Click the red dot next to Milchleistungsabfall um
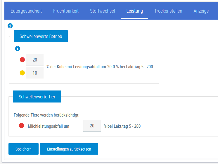 pyautogui.click(x=21, y=126)
